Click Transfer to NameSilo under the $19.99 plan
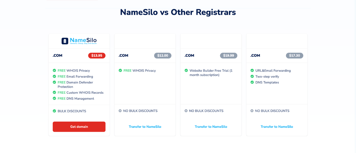This screenshot has height=153, width=356. coord(211,127)
